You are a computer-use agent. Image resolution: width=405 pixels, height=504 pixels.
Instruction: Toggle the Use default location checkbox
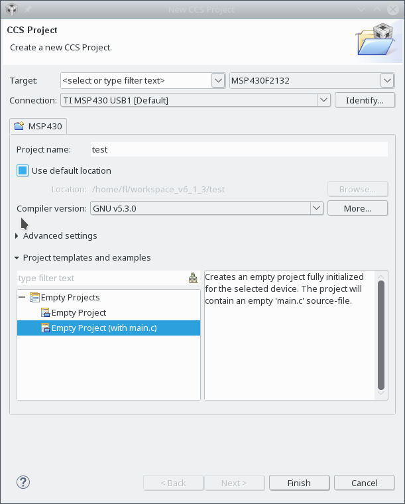[x=23, y=170]
